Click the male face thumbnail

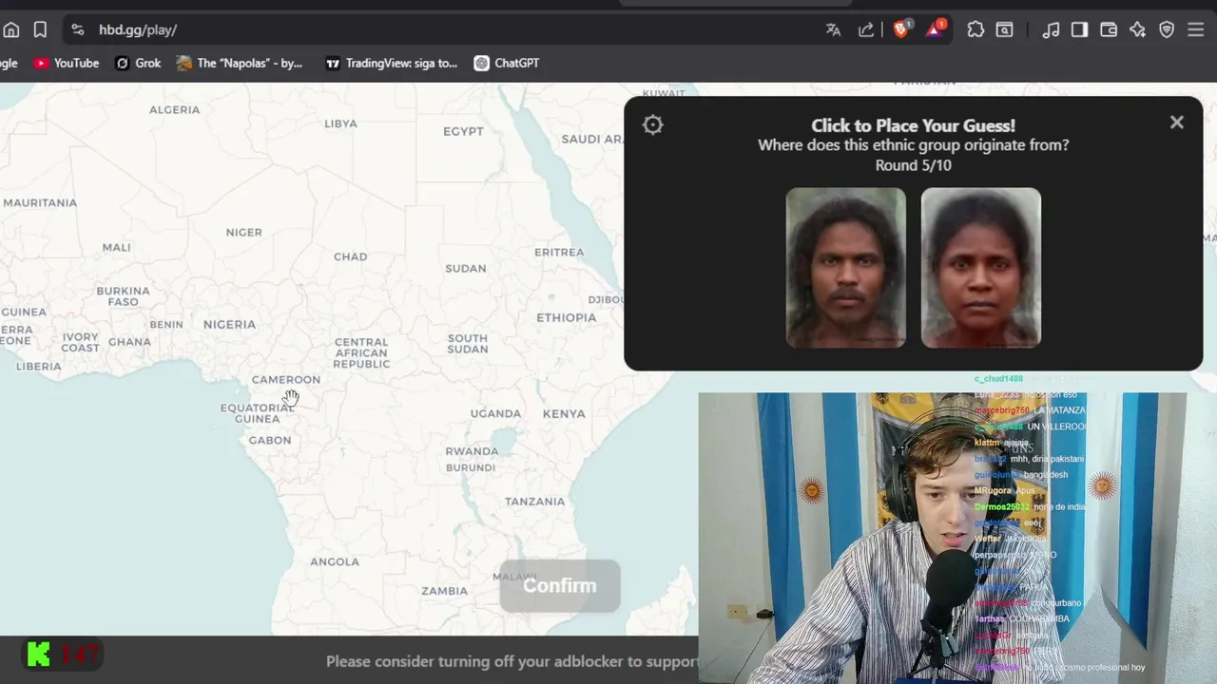tap(846, 267)
